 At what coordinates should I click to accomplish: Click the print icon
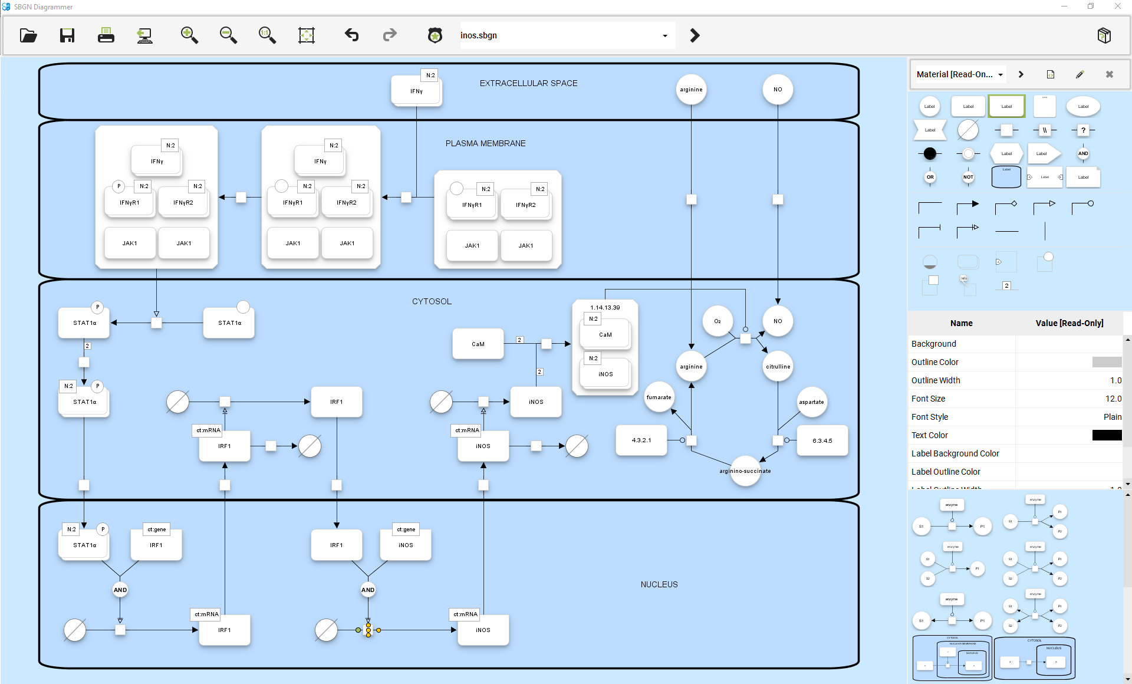106,36
